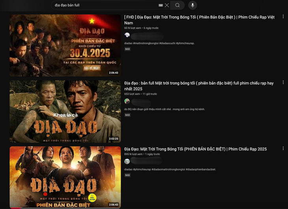Viewport: 288px width, 209px height.
Task: Click '895 N lượt xem • 1 ngày trước' text
Action: click(142, 154)
